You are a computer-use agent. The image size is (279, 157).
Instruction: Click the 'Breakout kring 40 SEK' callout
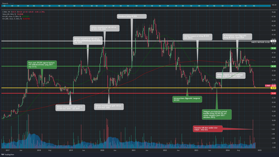pyautogui.click(x=132, y=16)
